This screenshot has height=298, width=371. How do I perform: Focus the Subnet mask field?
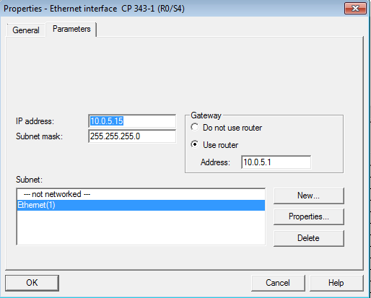132,136
